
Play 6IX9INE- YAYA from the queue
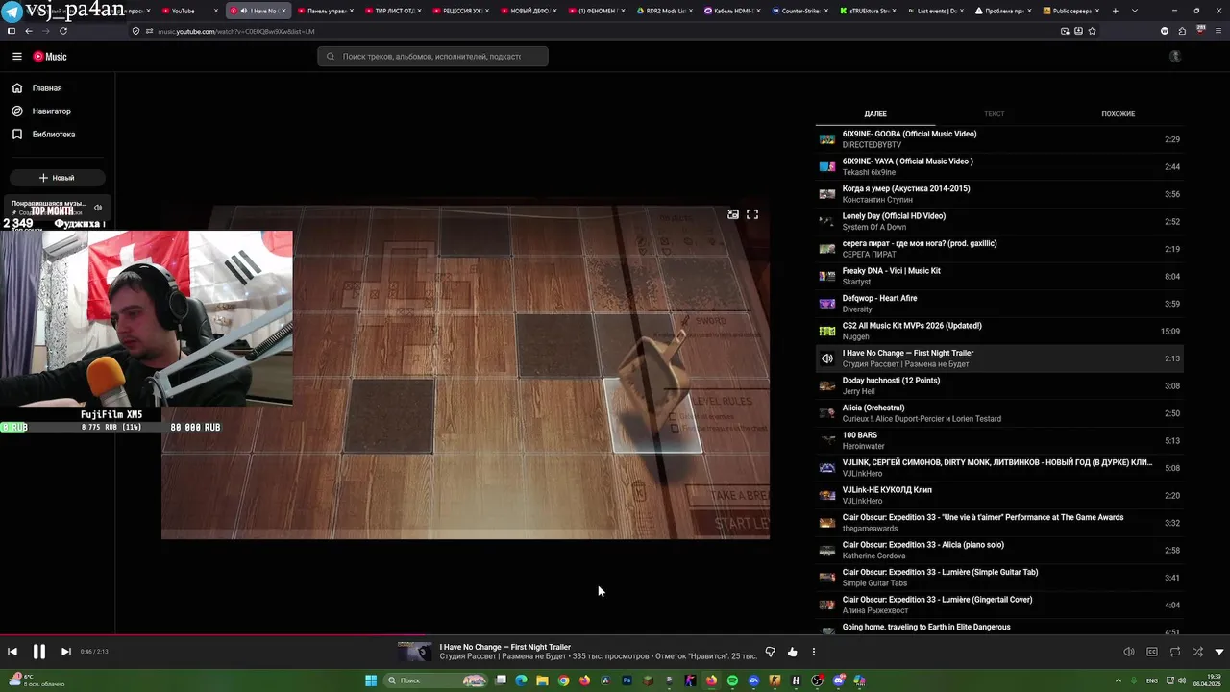point(999,166)
